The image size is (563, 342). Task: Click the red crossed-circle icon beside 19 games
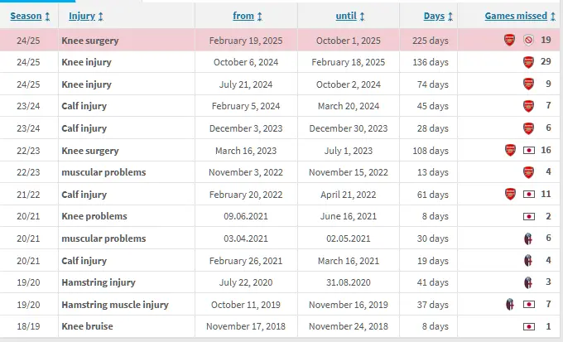pyautogui.click(x=529, y=40)
